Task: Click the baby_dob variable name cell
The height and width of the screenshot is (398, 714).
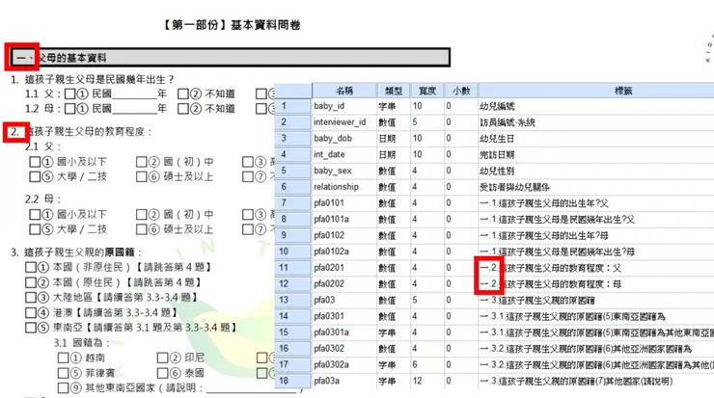Action: (x=344, y=138)
